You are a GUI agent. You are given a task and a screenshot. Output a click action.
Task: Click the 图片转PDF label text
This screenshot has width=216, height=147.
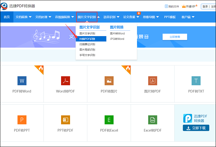tap(152, 91)
